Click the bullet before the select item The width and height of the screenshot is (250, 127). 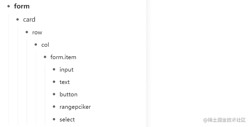[x=54, y=119]
